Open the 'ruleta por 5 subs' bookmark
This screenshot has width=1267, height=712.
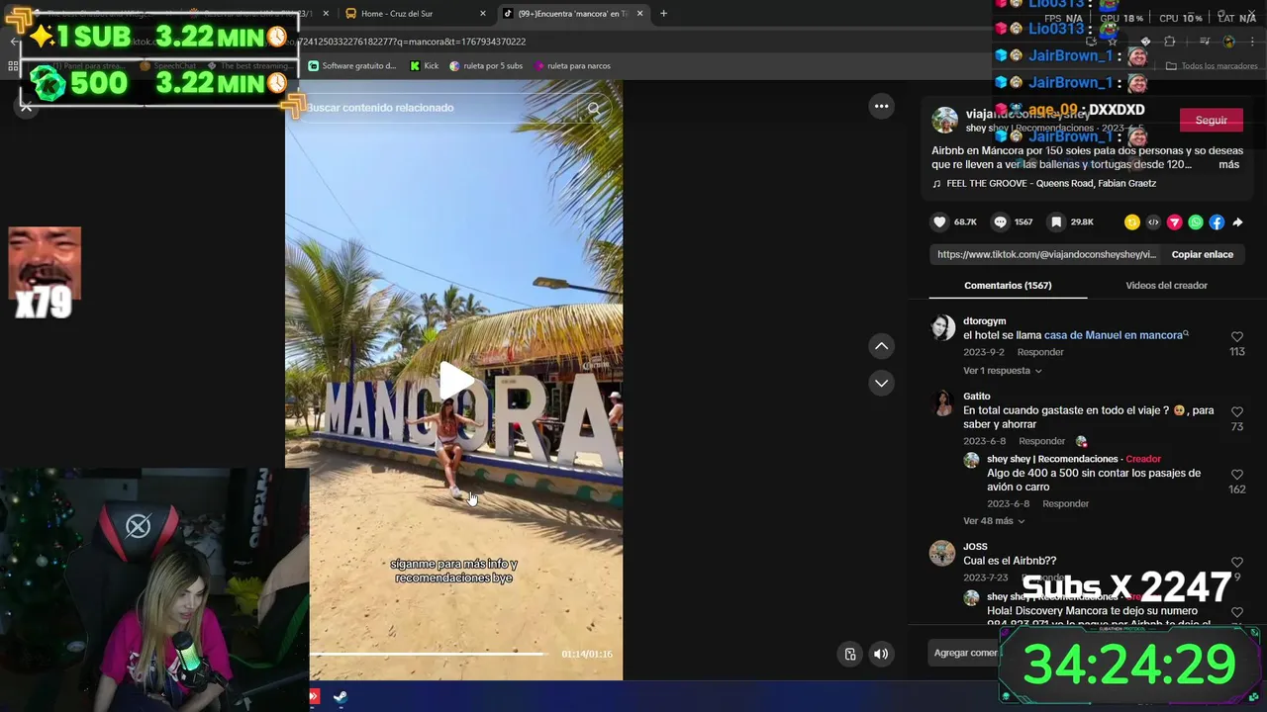(486, 66)
